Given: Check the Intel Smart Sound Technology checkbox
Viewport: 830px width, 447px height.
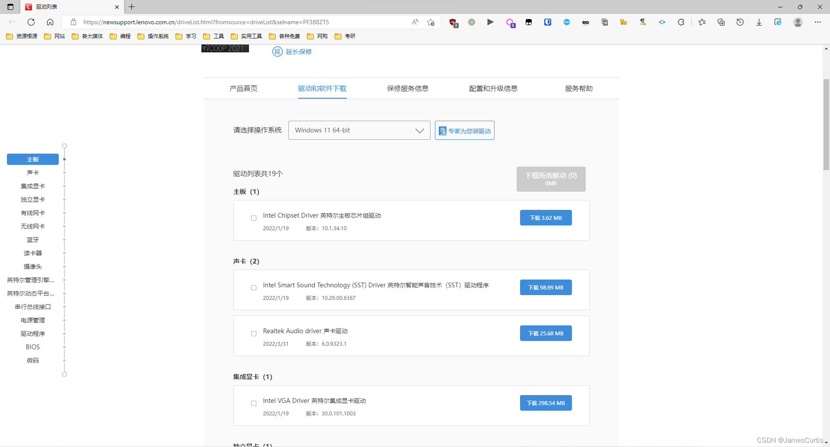Looking at the screenshot, I should pyautogui.click(x=254, y=288).
